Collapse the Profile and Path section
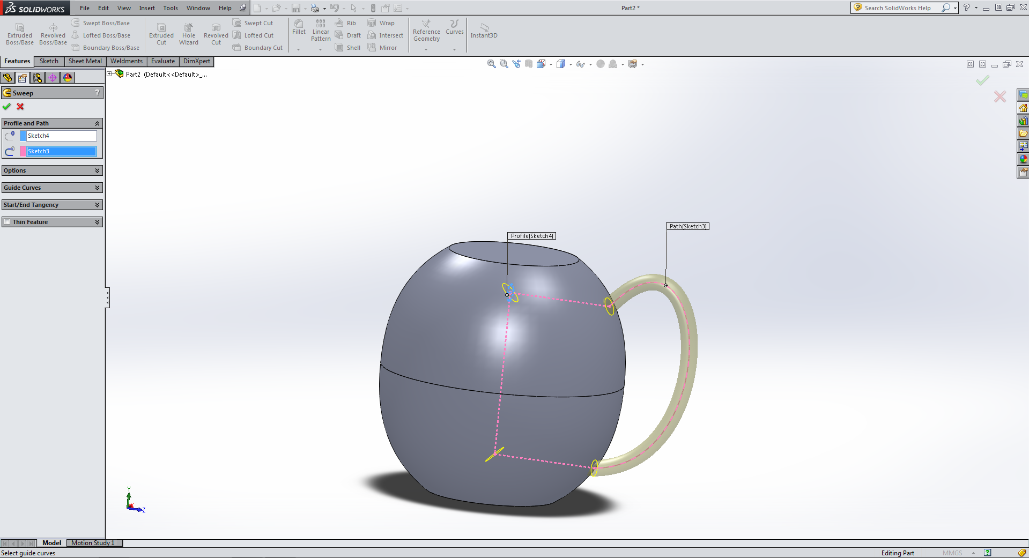The width and height of the screenshot is (1029, 558). (x=97, y=123)
